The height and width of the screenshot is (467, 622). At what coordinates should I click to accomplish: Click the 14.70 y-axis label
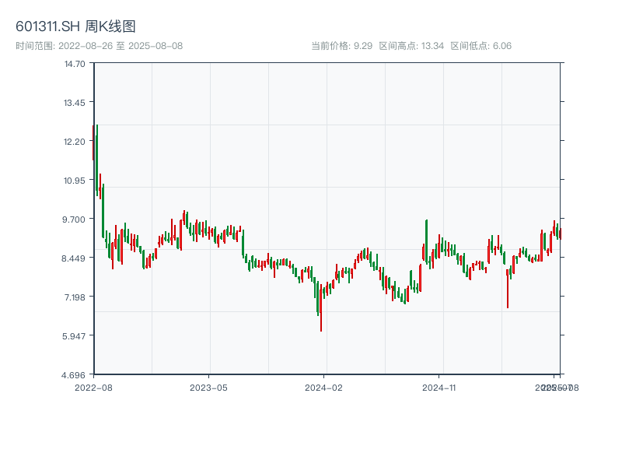[x=75, y=63]
